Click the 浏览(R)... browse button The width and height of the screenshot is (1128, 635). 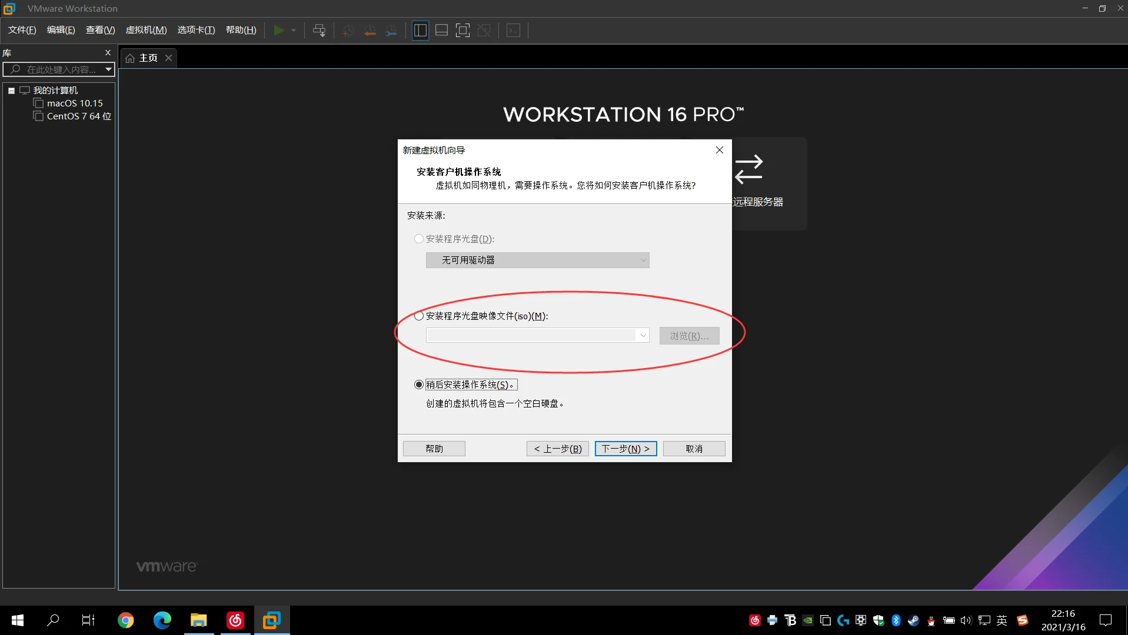coord(690,336)
